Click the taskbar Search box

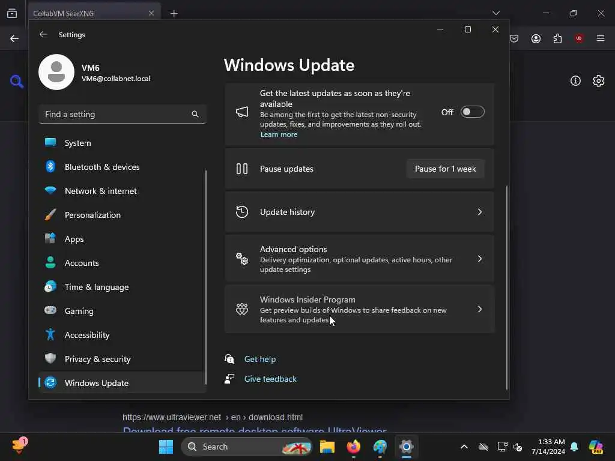(247, 447)
